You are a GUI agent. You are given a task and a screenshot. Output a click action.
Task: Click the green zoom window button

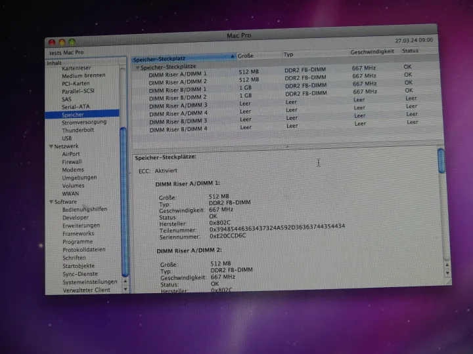[72, 42]
